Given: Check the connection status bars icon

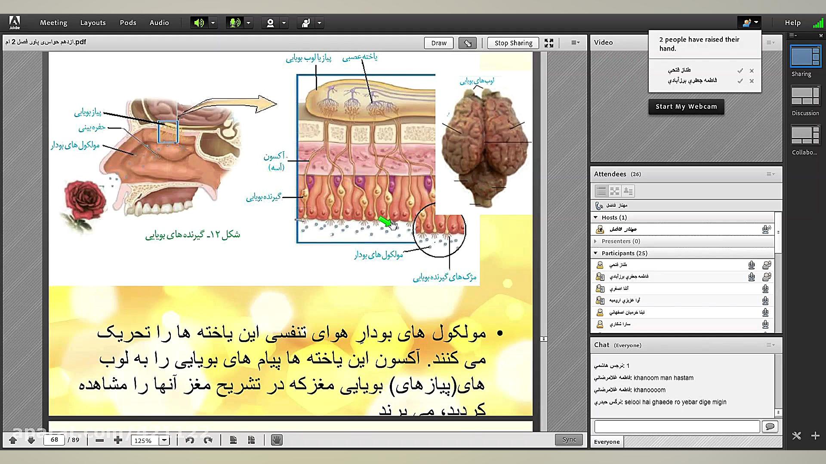Looking at the screenshot, I should coord(817,23).
